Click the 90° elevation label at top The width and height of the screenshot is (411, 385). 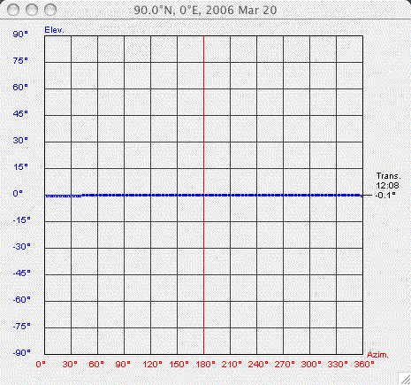(20, 35)
